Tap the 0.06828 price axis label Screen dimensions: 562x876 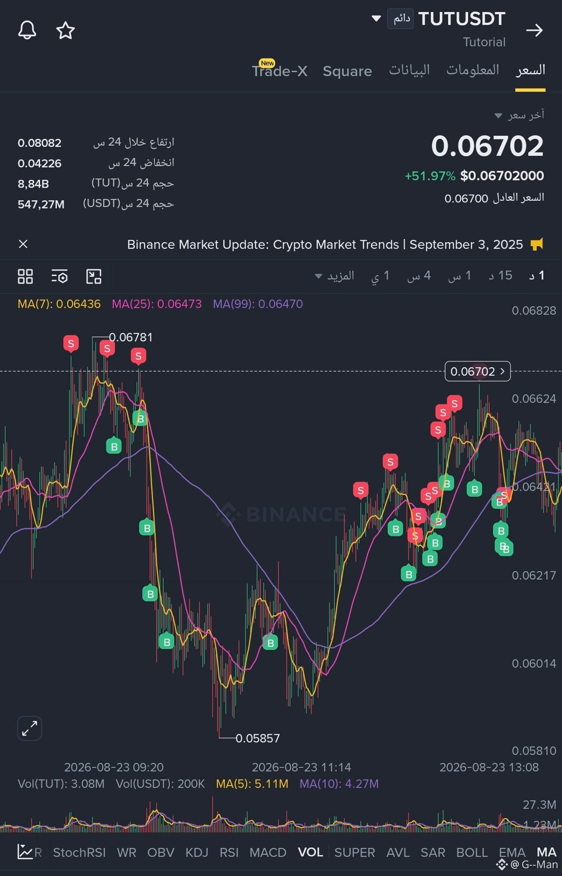pyautogui.click(x=534, y=311)
